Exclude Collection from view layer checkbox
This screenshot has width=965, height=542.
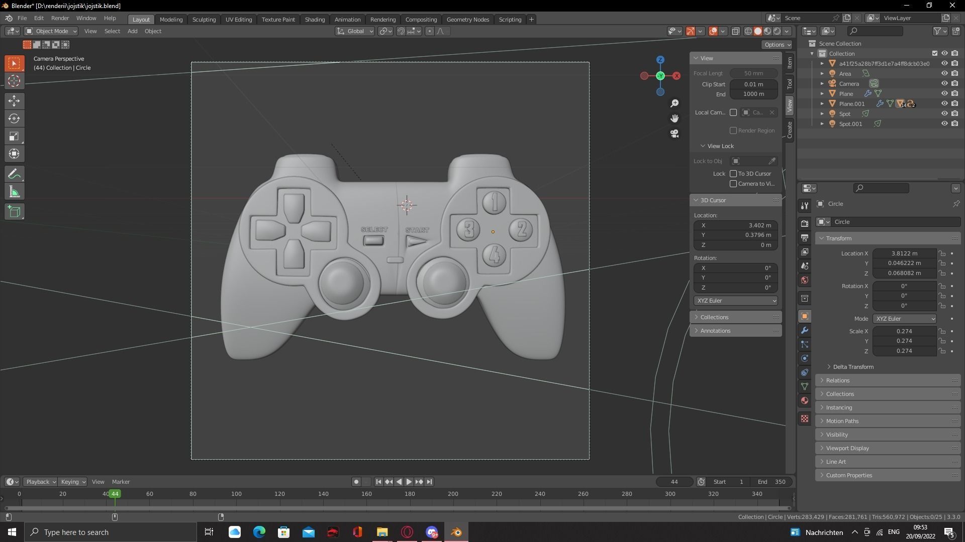pos(935,54)
